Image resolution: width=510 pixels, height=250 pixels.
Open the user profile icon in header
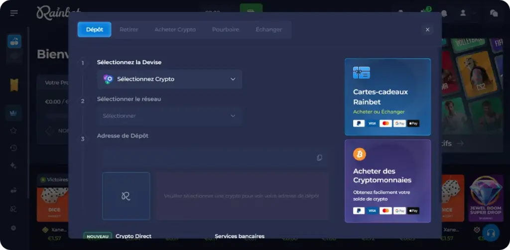point(463,13)
